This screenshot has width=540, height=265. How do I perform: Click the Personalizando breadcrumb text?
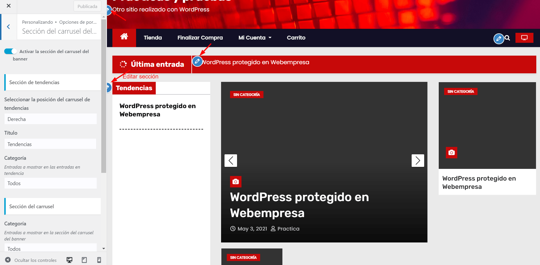[37, 22]
